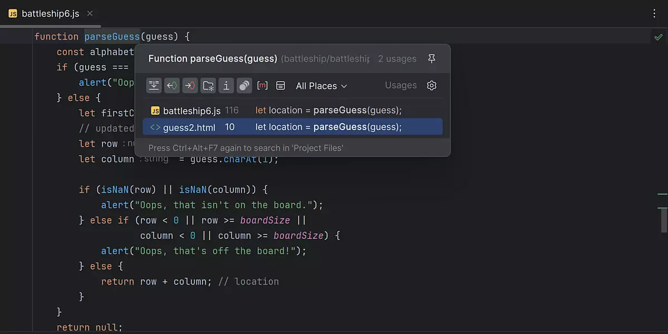Image resolution: width=668 pixels, height=334 pixels.
Task: Click the parseGuess function name in editor
Action: pyautogui.click(x=112, y=37)
